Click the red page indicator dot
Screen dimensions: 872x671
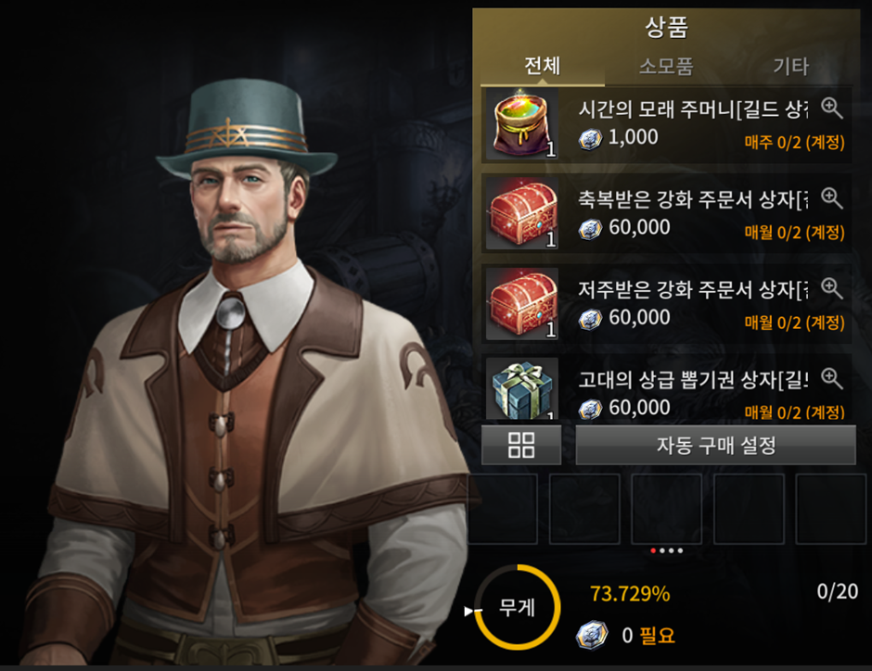[x=653, y=551]
